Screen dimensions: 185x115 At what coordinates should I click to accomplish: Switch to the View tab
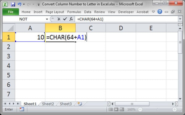[x=112, y=12]
